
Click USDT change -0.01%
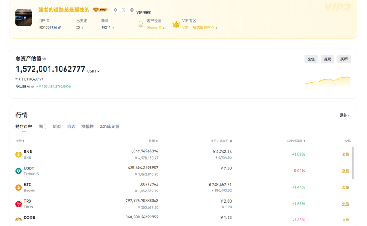[299, 171]
